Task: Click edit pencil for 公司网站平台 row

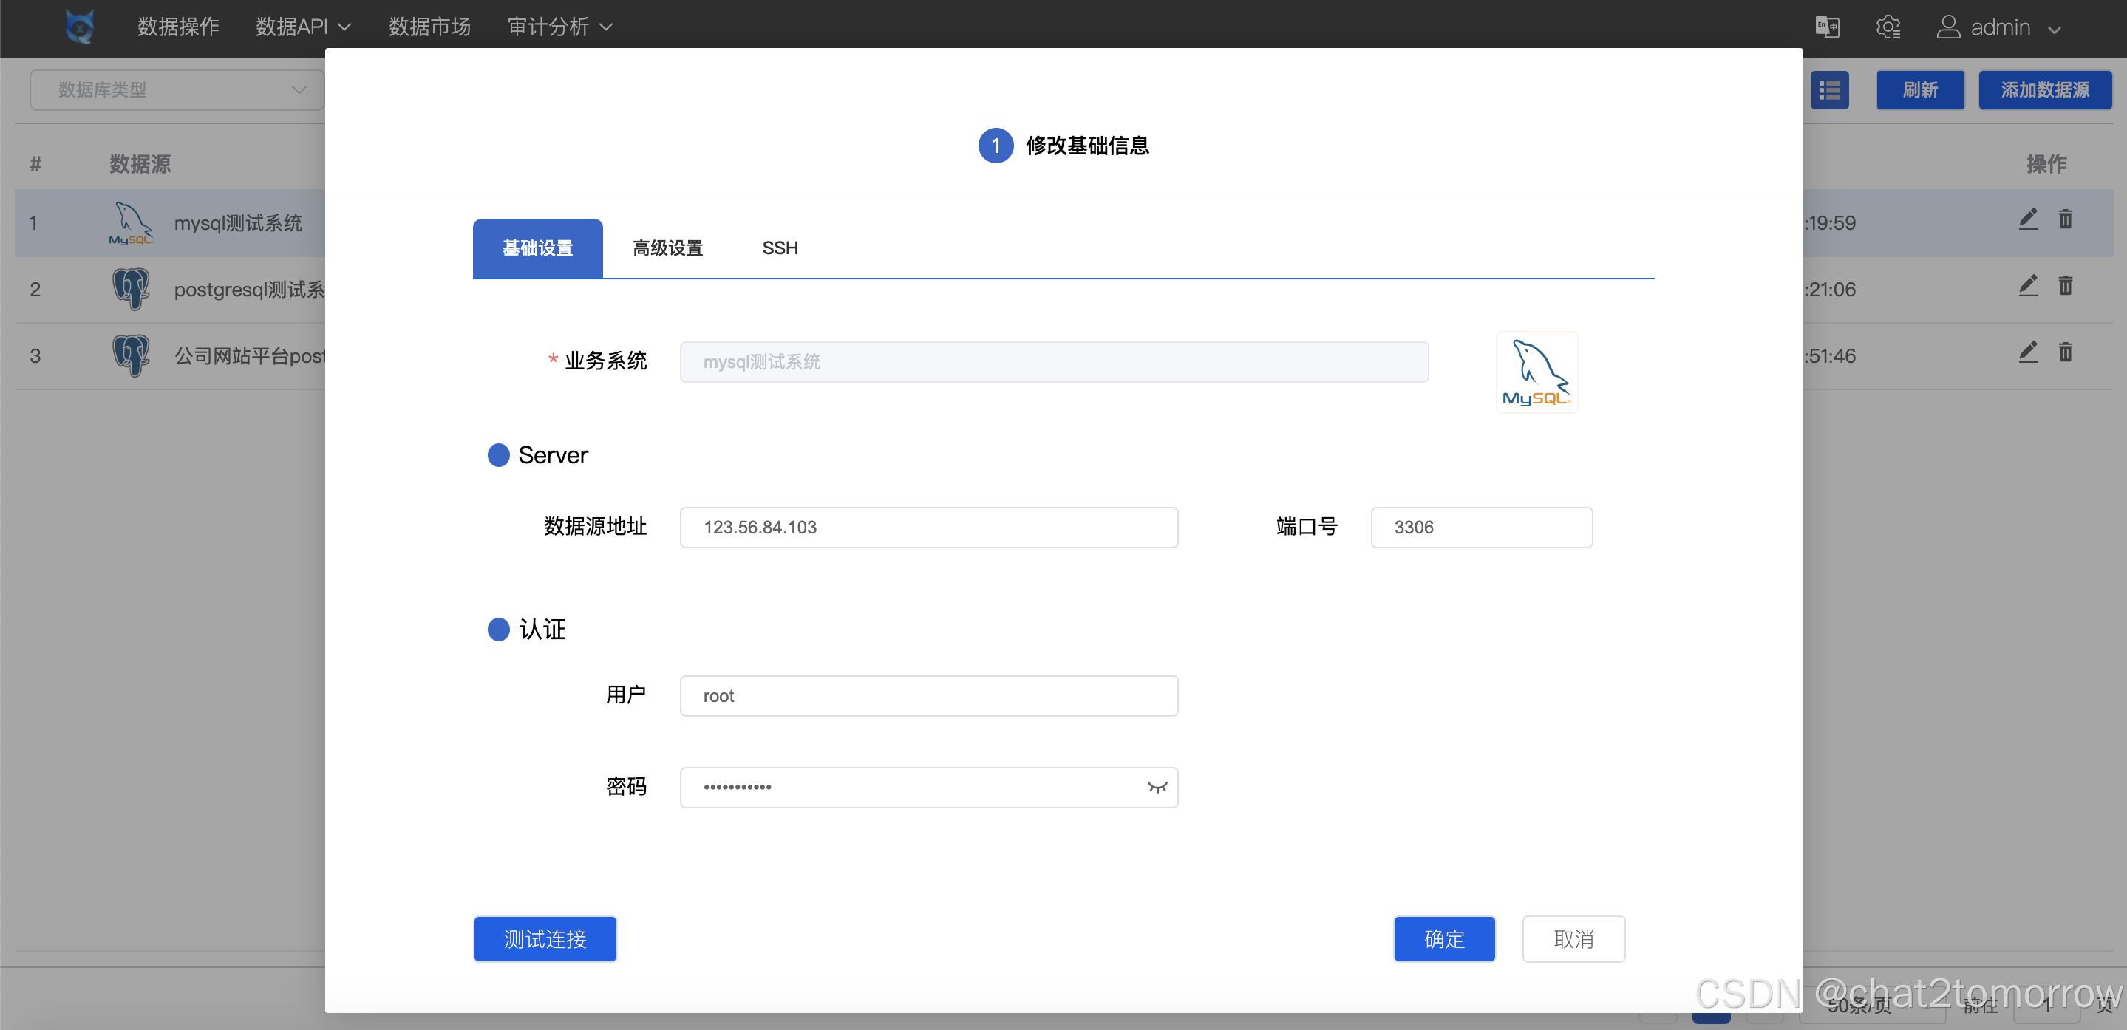Action: coord(2028,353)
